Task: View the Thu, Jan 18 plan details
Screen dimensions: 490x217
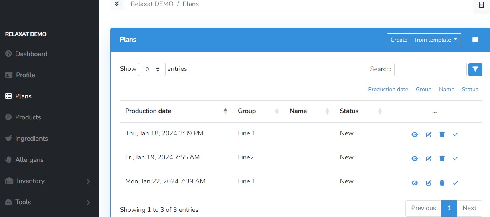Action: point(415,135)
